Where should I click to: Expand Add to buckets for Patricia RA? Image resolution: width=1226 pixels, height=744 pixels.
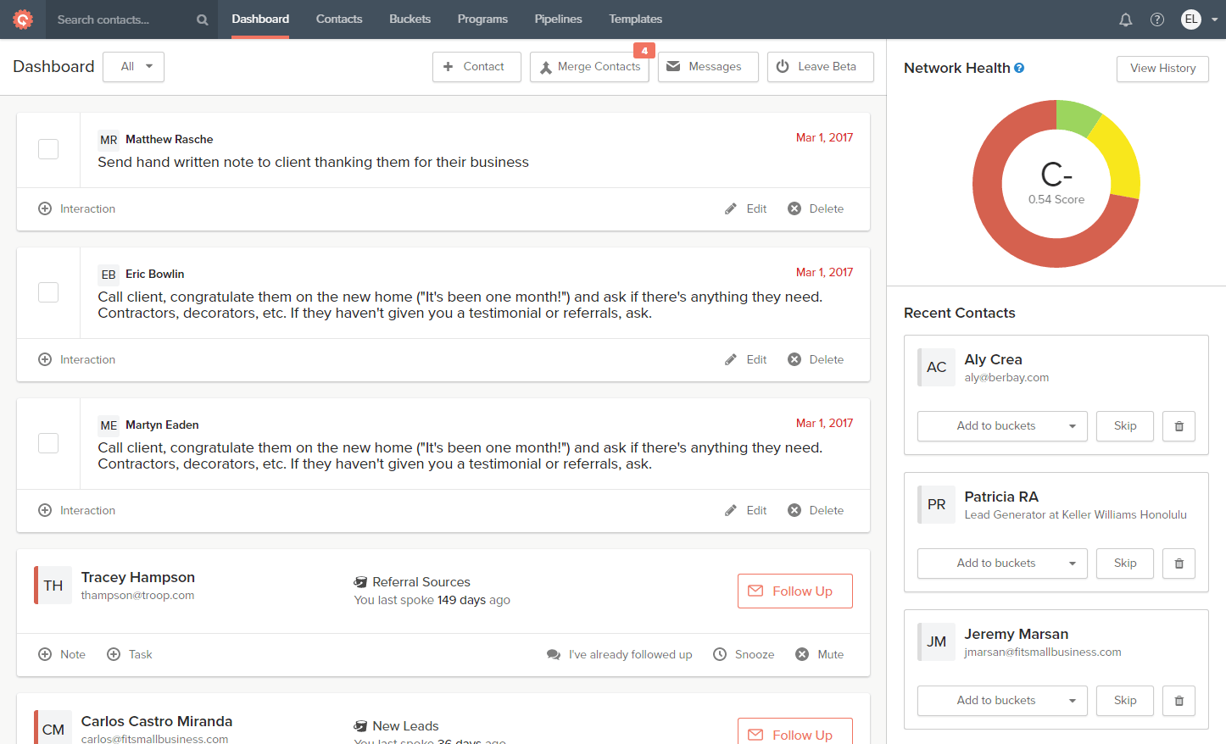(x=1002, y=564)
